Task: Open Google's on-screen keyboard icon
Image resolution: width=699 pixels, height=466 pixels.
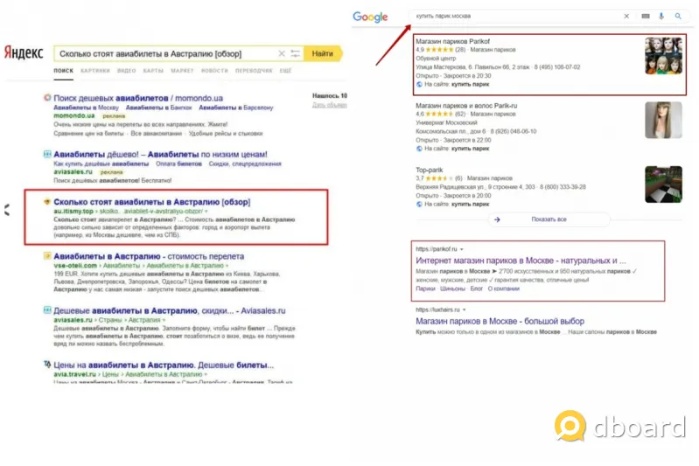Action: click(646, 16)
